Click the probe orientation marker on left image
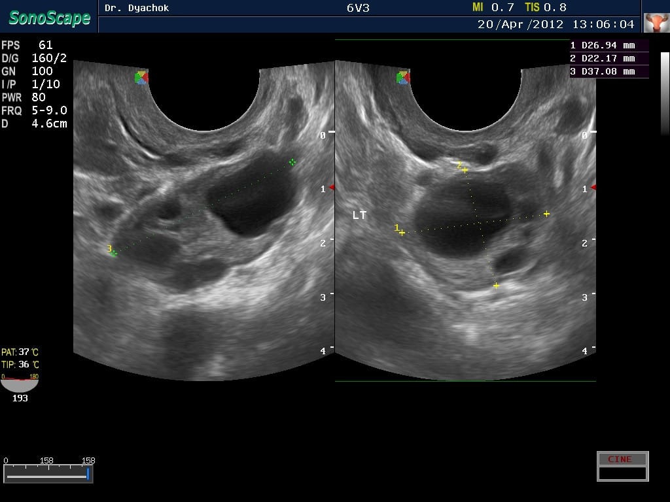Viewport: 670px width, 502px height. point(141,78)
